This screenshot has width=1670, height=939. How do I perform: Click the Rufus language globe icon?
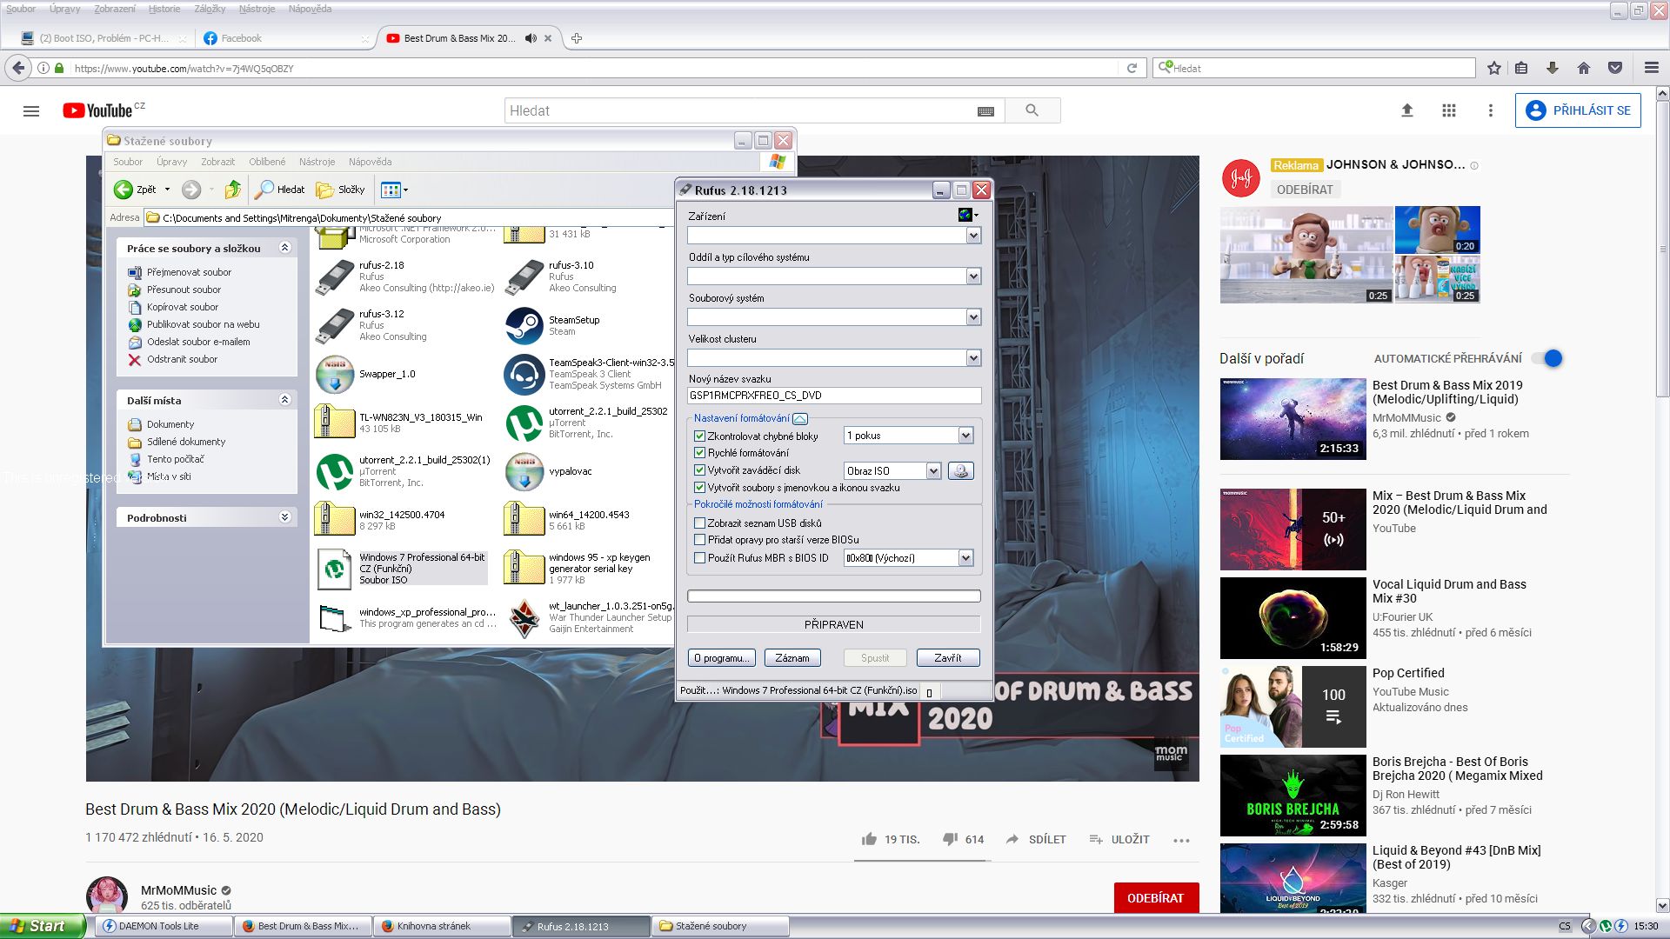(x=965, y=215)
